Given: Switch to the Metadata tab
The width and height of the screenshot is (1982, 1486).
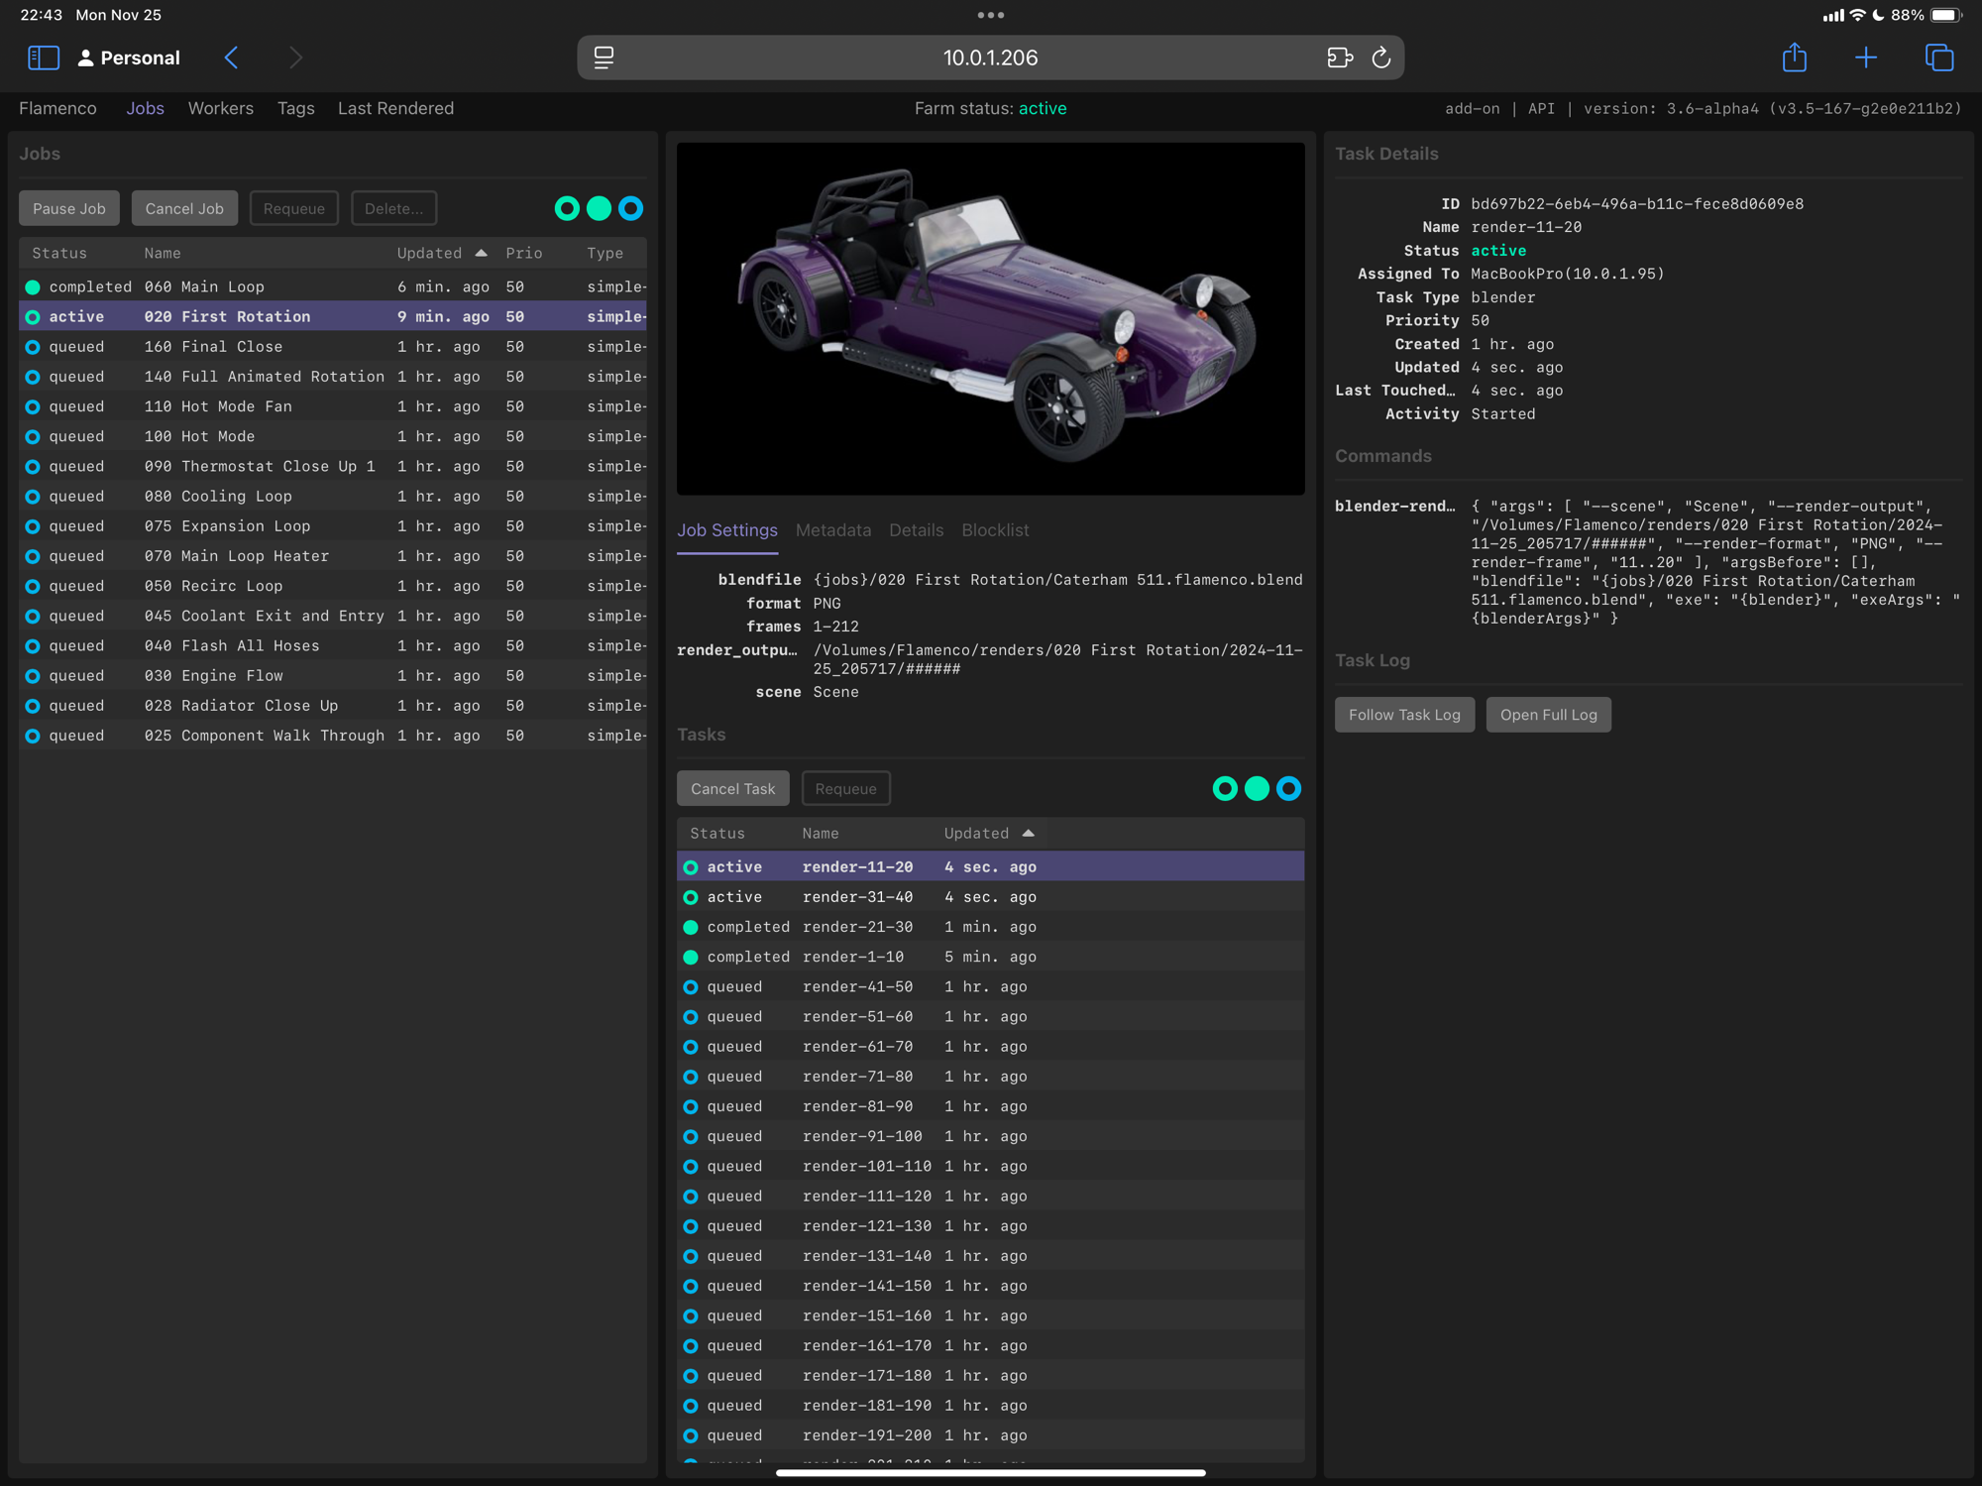Looking at the screenshot, I should click(x=833, y=530).
